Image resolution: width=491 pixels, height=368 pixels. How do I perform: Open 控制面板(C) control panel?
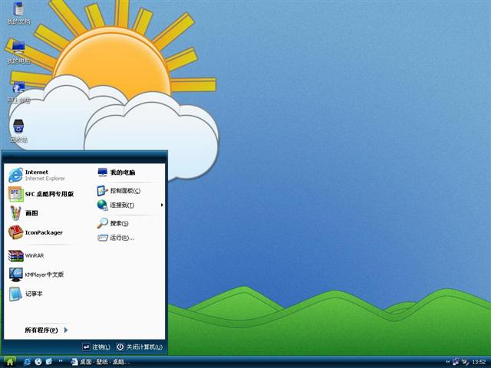[119, 191]
